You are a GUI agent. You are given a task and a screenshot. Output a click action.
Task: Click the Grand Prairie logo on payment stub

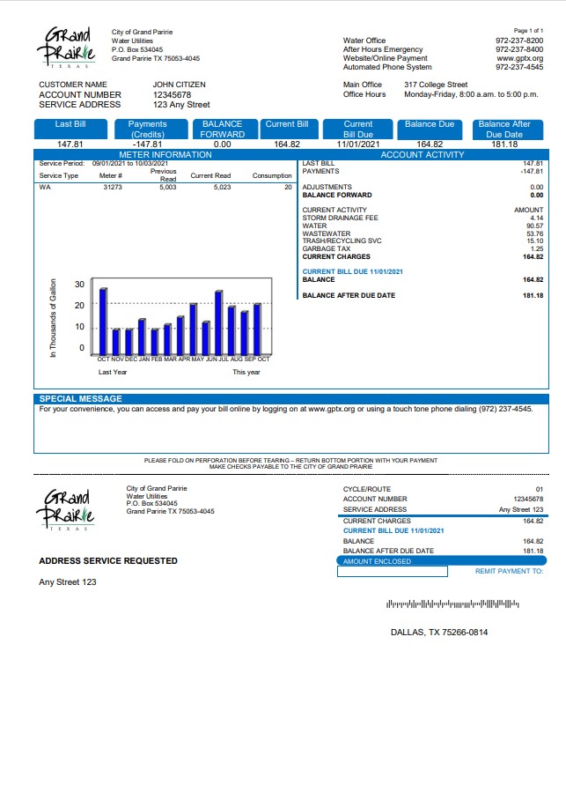point(66,510)
